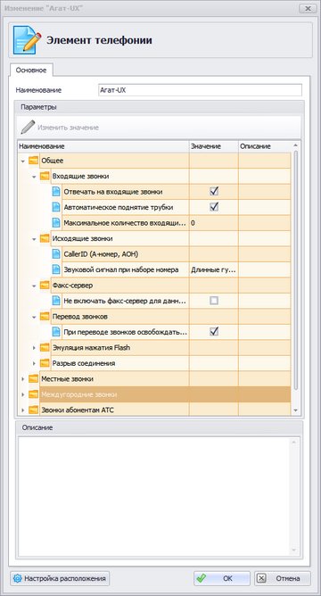Click the Отмена button
Viewport: 321px width, 596px height.
click(x=283, y=578)
